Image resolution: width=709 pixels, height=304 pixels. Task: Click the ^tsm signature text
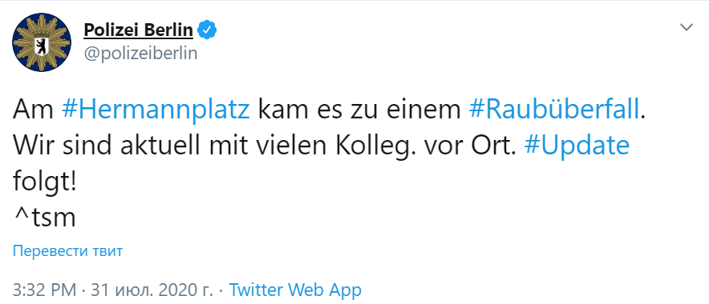click(43, 218)
